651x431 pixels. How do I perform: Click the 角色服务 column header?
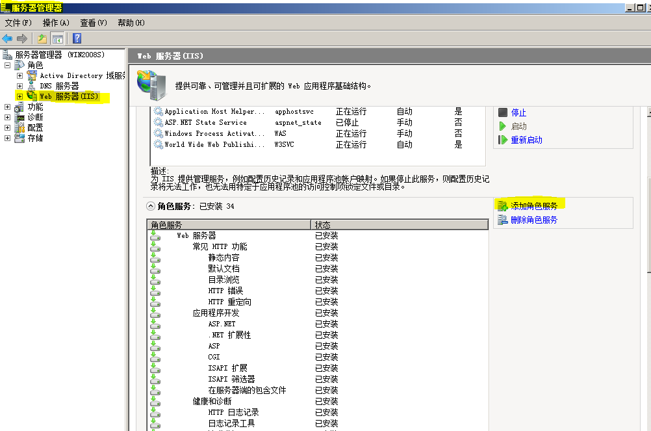point(229,225)
